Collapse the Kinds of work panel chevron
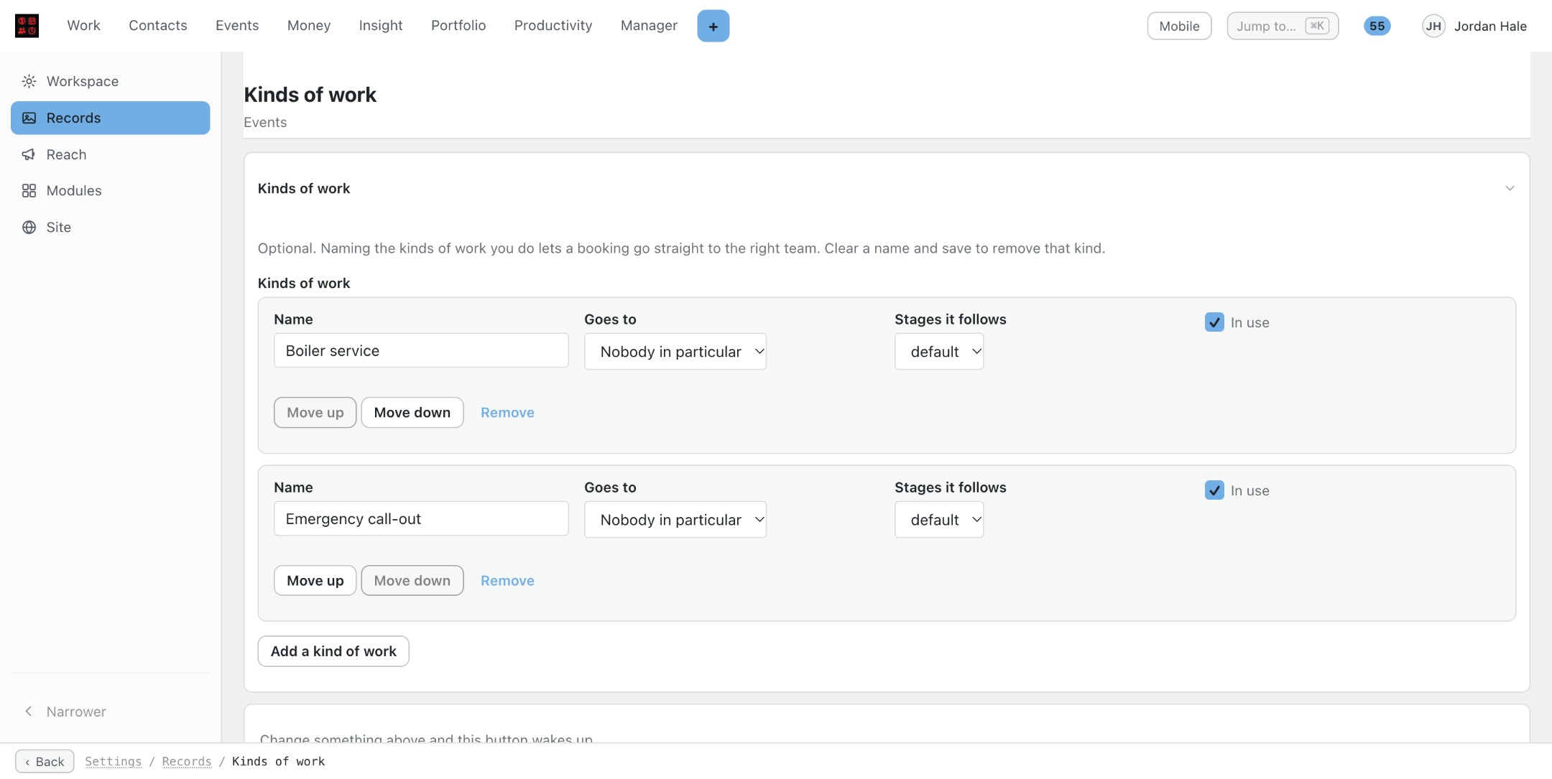The width and height of the screenshot is (1552, 779). [x=1510, y=188]
